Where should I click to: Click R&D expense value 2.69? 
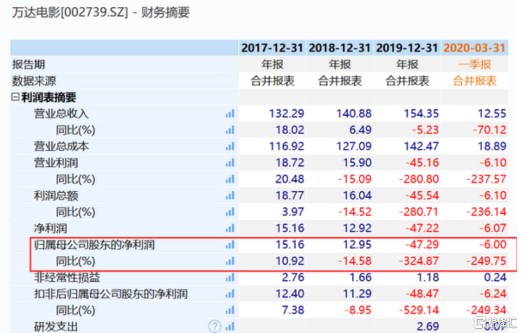pyautogui.click(x=427, y=326)
